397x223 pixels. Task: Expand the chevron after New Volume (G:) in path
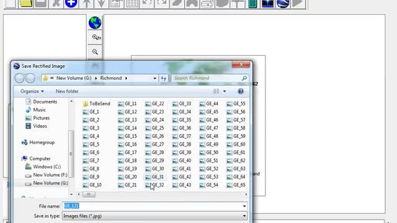coord(96,79)
